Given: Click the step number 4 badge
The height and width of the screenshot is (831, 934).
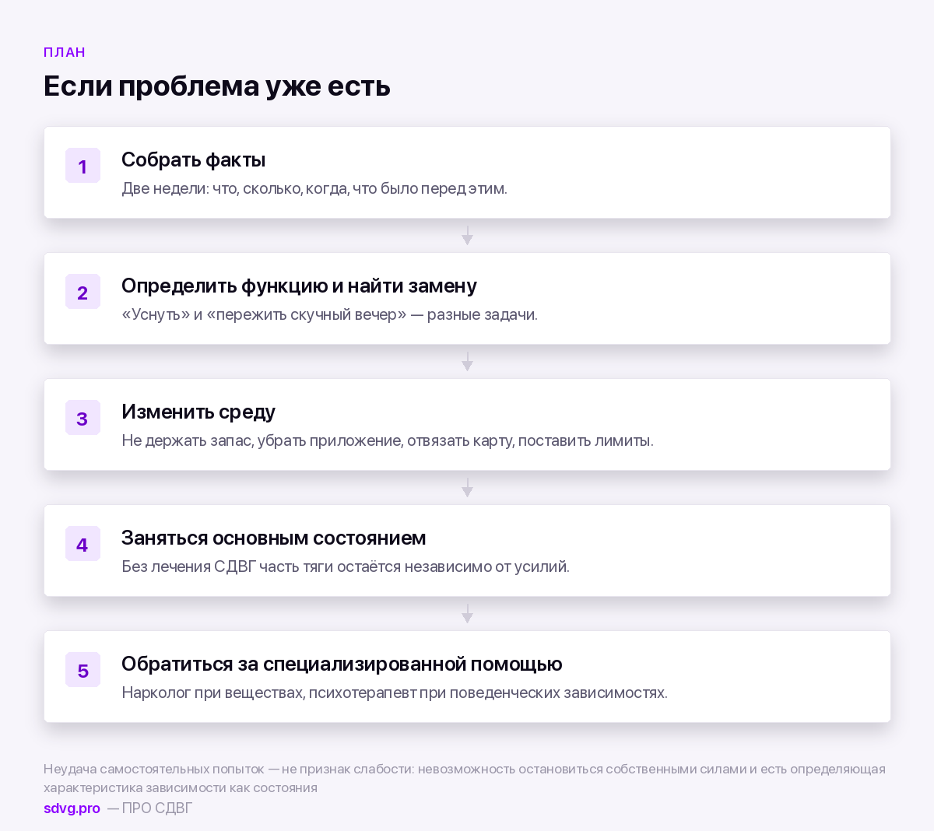Looking at the screenshot, I should click(x=83, y=544).
